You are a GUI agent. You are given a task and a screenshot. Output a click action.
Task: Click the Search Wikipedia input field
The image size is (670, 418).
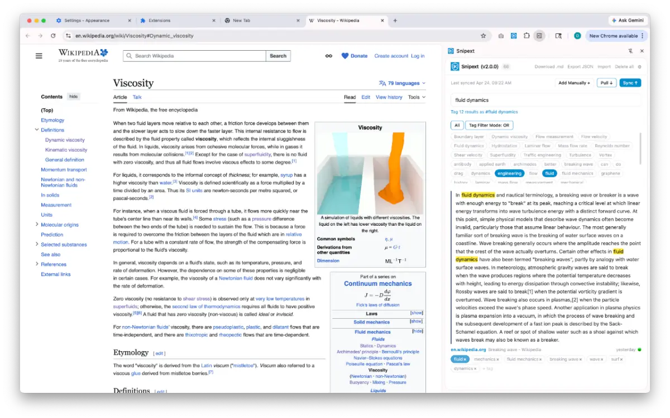[x=195, y=56]
